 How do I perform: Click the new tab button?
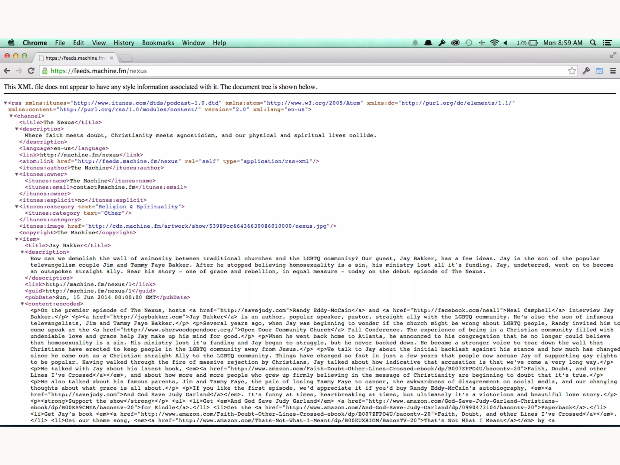(x=126, y=58)
